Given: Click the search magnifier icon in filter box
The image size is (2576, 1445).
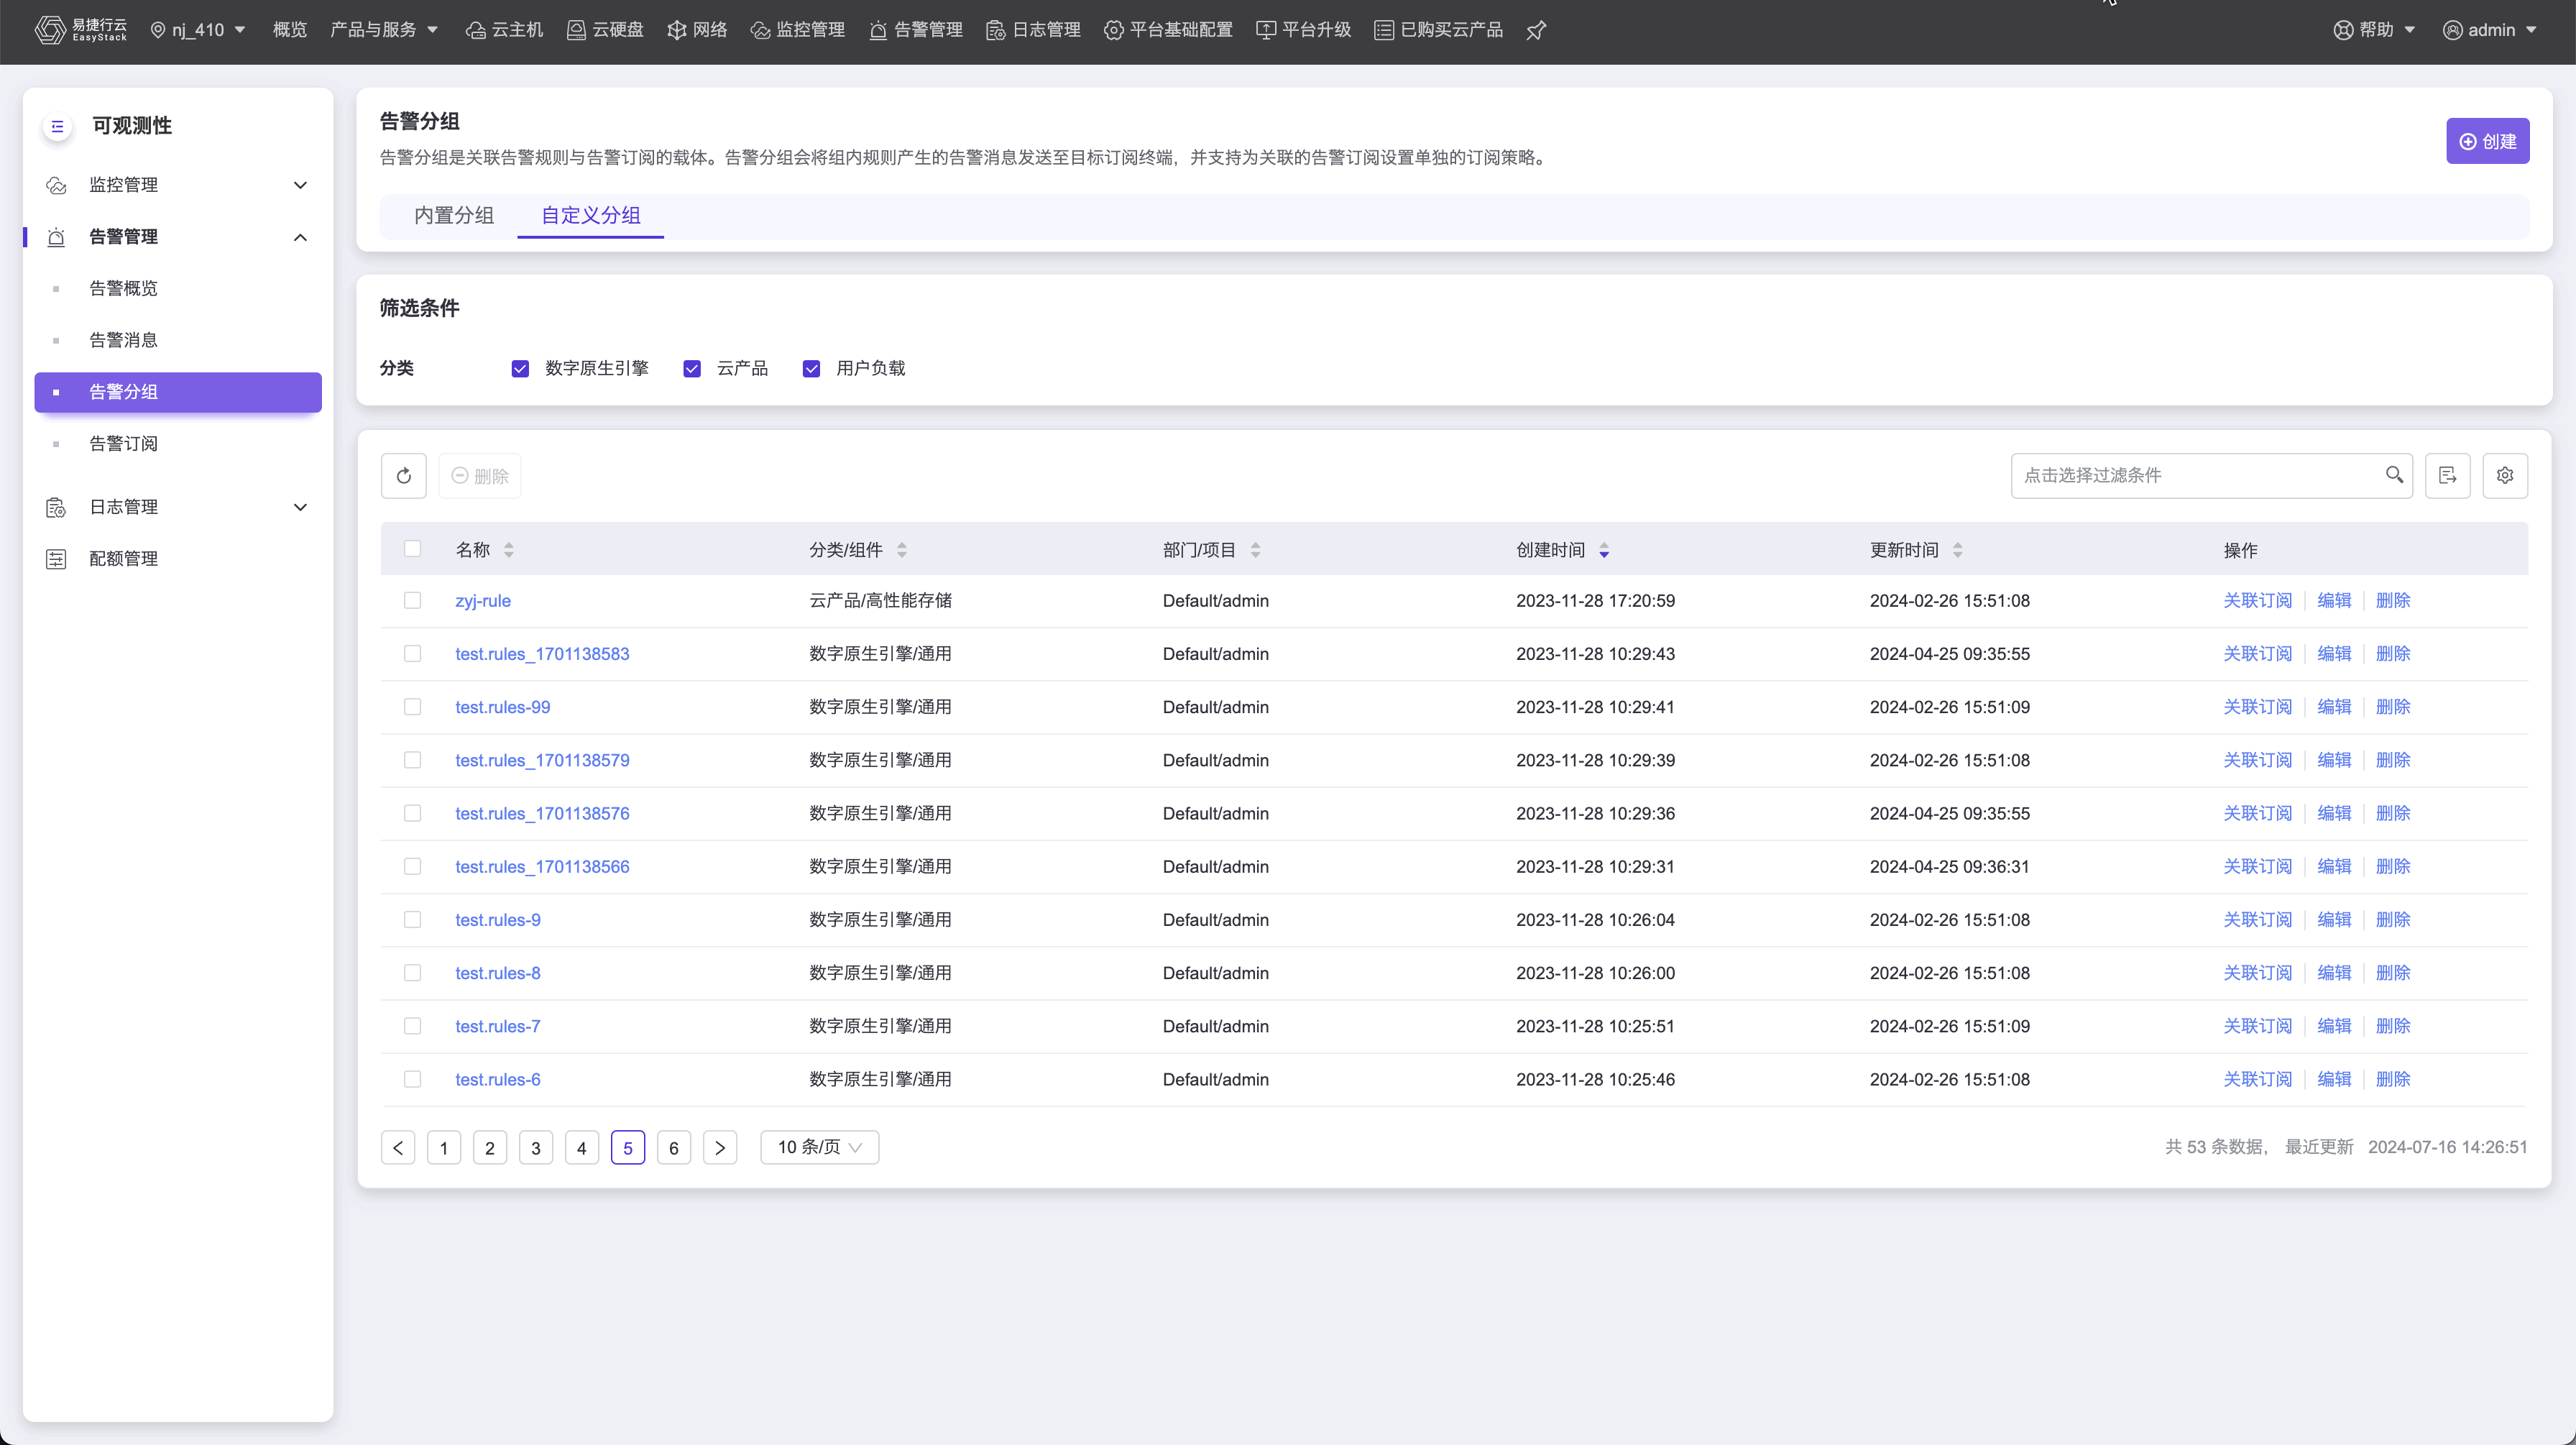Looking at the screenshot, I should tap(2394, 475).
